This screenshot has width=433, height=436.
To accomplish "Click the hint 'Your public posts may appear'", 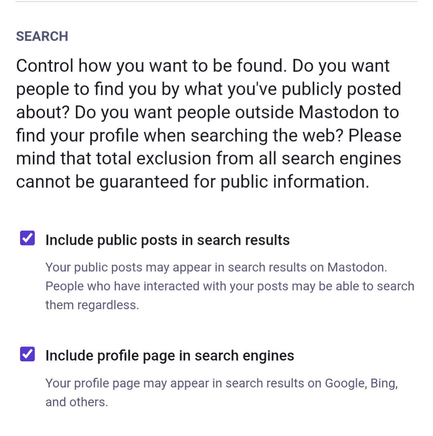I will (216, 267).
